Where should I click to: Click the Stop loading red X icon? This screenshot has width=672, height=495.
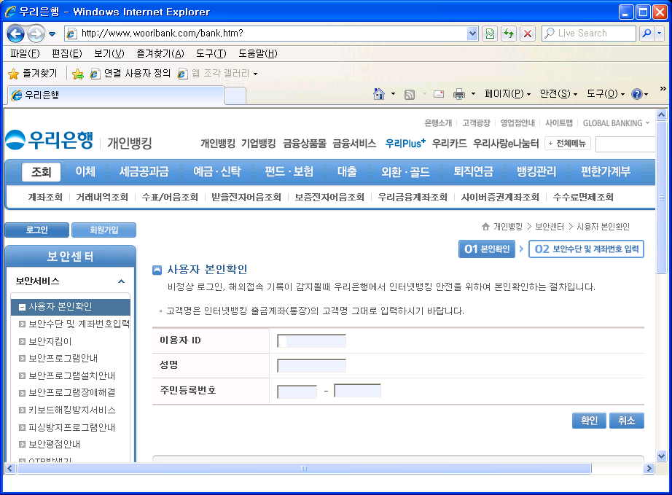coord(528,34)
